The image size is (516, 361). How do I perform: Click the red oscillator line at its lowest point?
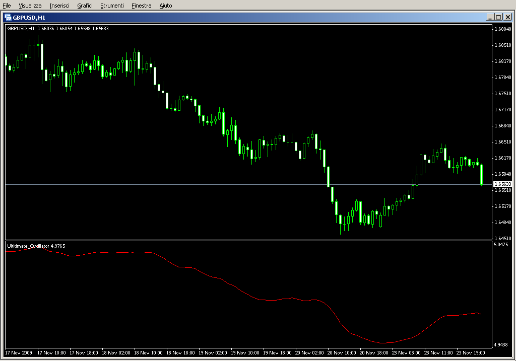coord(383,343)
